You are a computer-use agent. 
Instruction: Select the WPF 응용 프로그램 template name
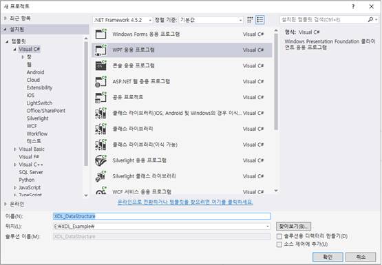coord(134,50)
